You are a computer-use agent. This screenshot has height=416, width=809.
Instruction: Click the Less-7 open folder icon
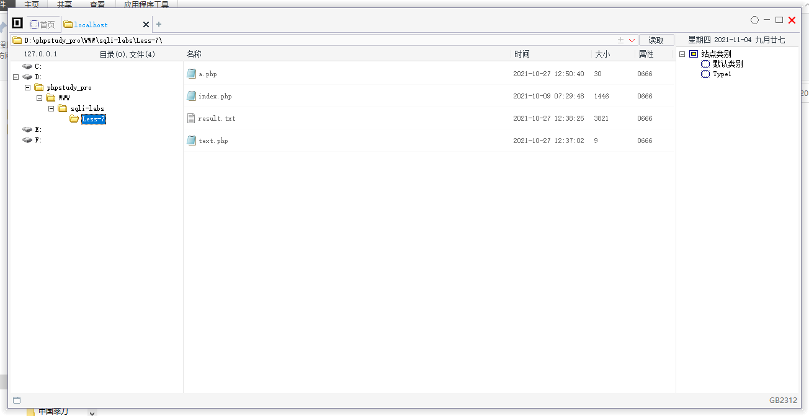[x=74, y=119]
